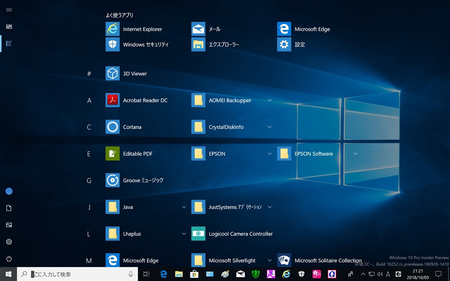Open the hamburger menu at top left

coord(9,10)
